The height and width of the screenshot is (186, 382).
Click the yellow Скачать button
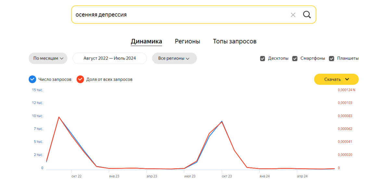point(336,79)
